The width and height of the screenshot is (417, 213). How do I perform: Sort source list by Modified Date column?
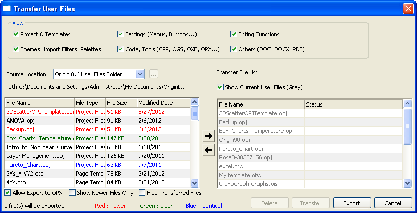(163, 103)
